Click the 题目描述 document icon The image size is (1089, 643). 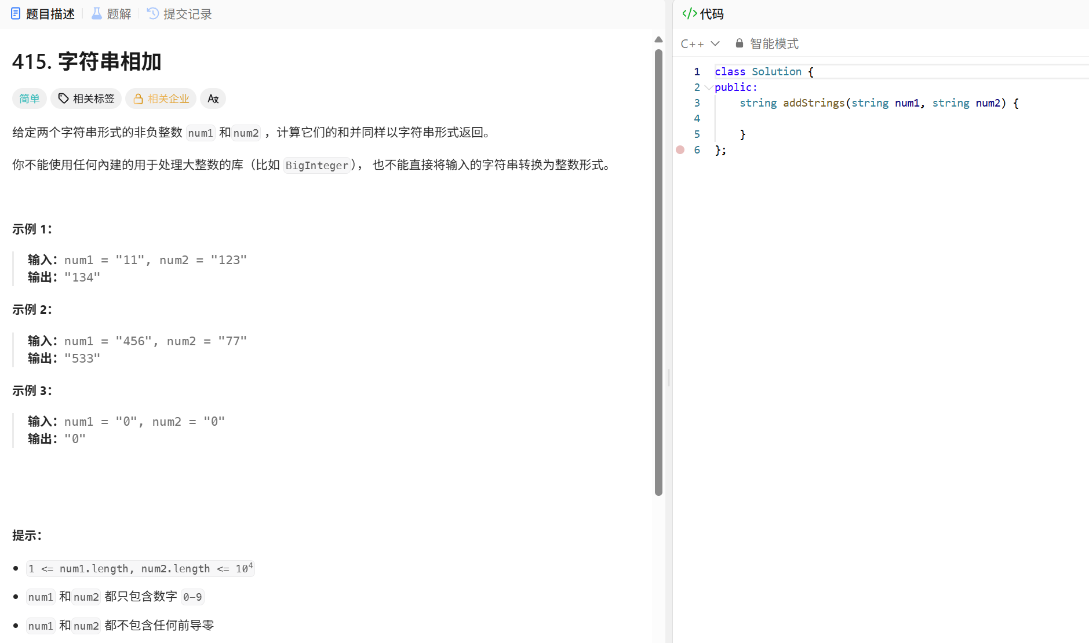click(x=16, y=13)
